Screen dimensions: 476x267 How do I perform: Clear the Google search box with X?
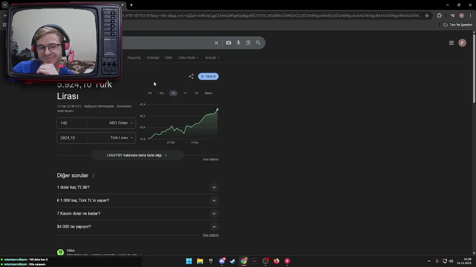[216, 43]
